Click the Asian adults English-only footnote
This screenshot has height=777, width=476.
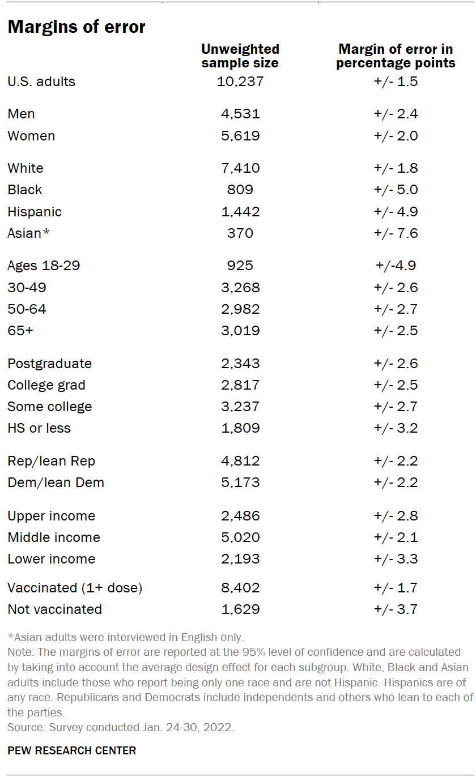(x=126, y=637)
